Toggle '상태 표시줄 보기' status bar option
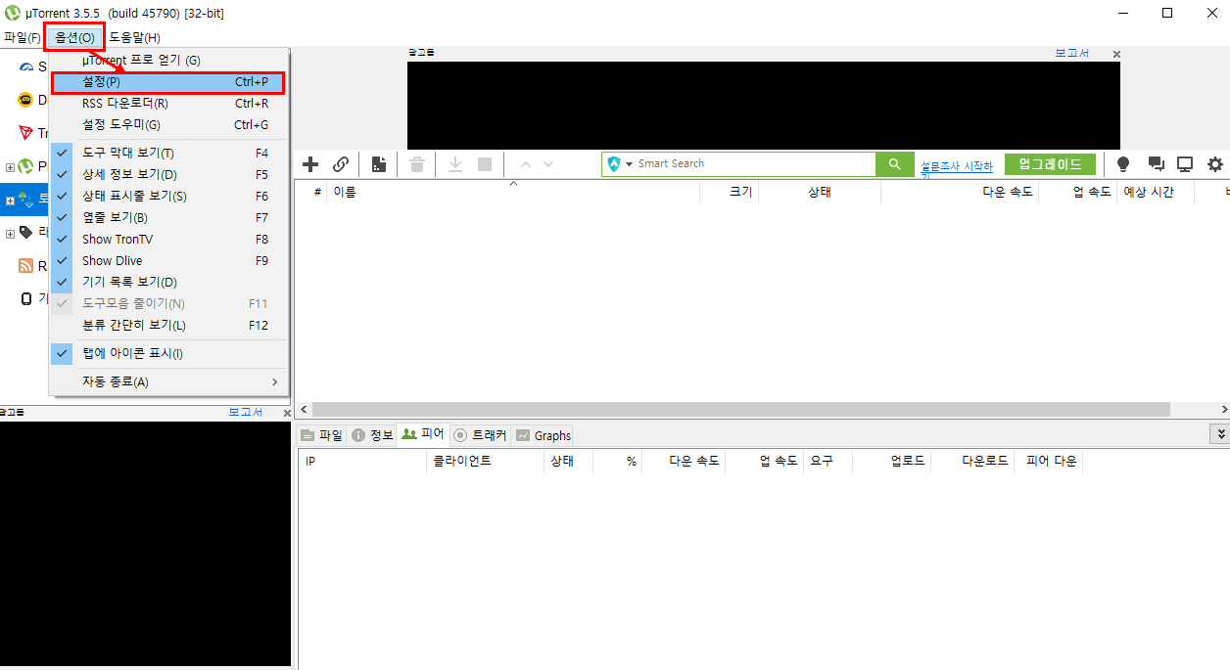 [x=169, y=196]
